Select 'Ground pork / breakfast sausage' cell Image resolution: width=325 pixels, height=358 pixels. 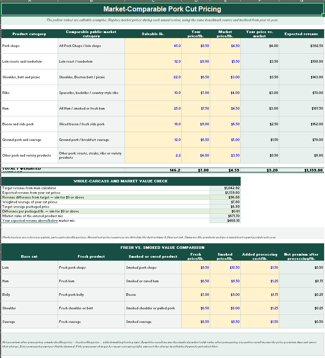pyautogui.click(x=91, y=140)
